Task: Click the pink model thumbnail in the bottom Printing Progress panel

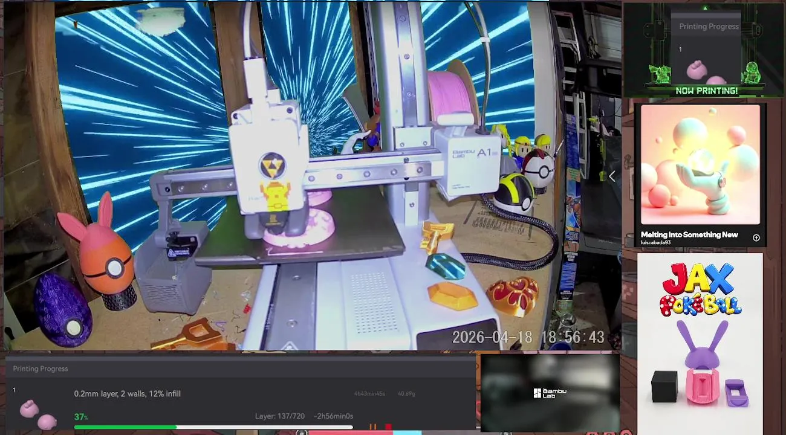Action: coord(38,414)
